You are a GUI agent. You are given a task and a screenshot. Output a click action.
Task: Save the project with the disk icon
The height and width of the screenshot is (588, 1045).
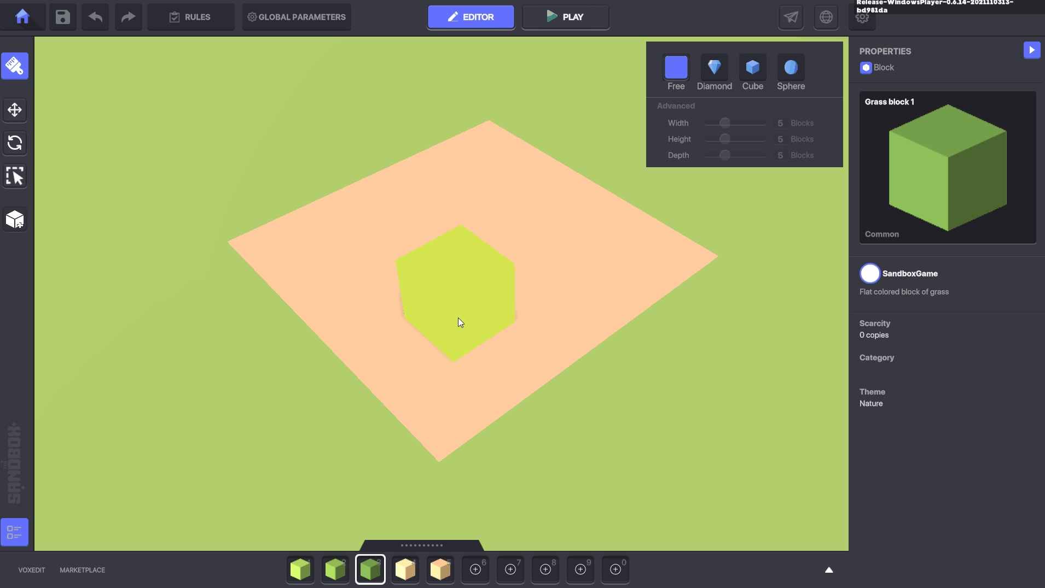[63, 17]
